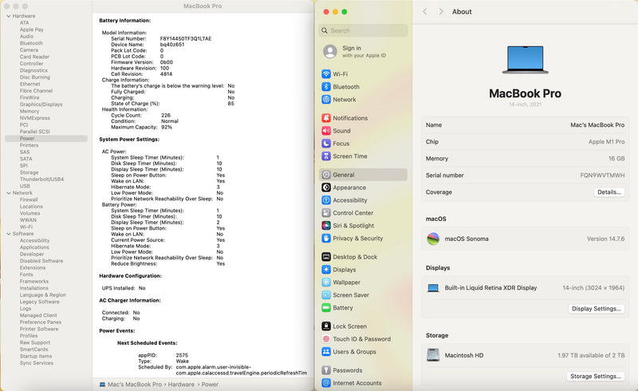Viewport: 638px width, 391px height.
Task: Go forward using the right chevron
Action: (441, 12)
